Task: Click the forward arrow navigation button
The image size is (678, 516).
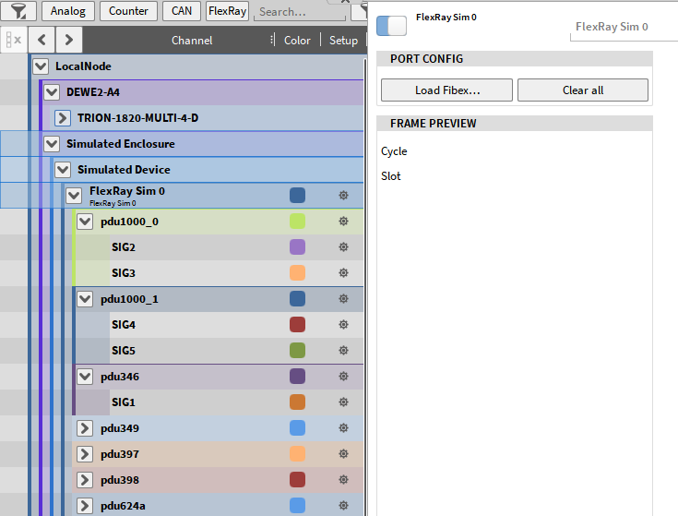Action: pos(69,40)
